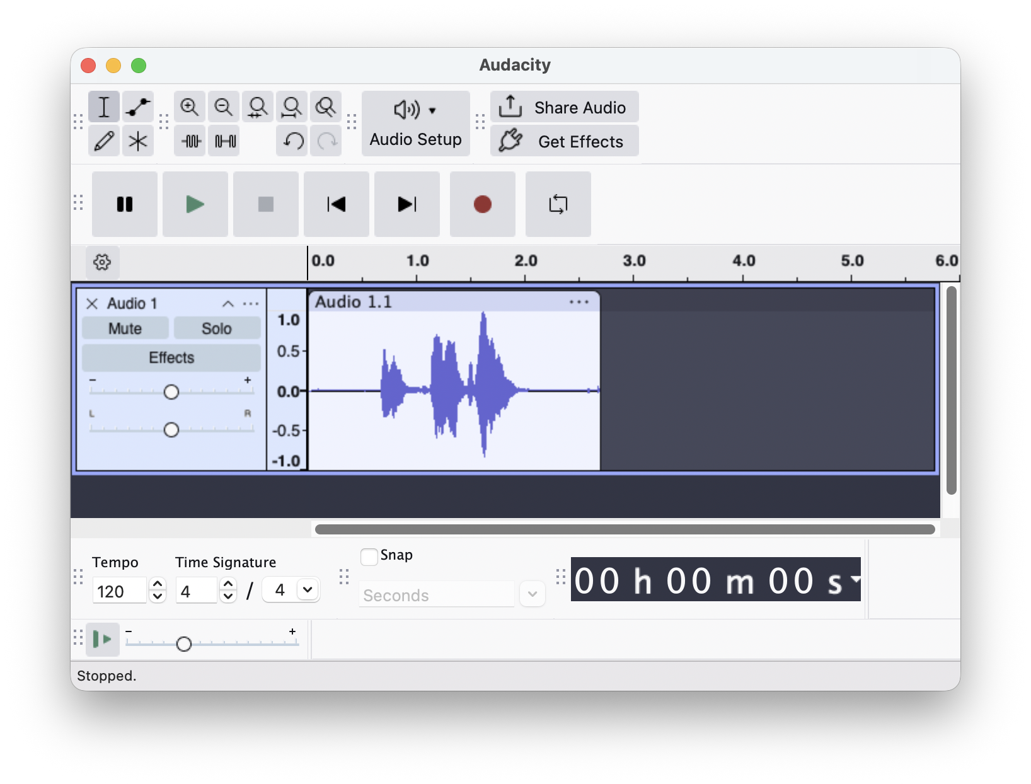Solo the Audio 1 track
This screenshot has height=784, width=1031.
pos(217,328)
